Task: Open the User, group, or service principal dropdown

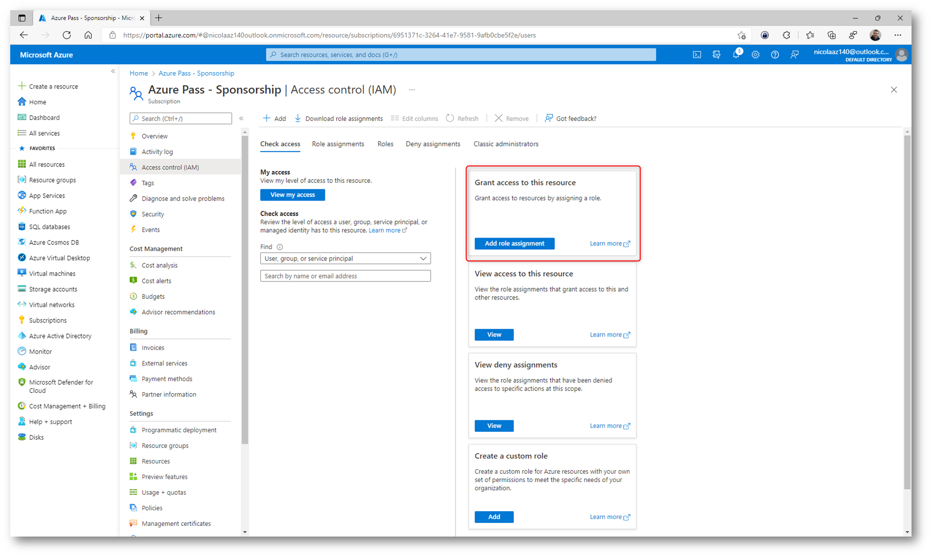Action: (x=345, y=259)
